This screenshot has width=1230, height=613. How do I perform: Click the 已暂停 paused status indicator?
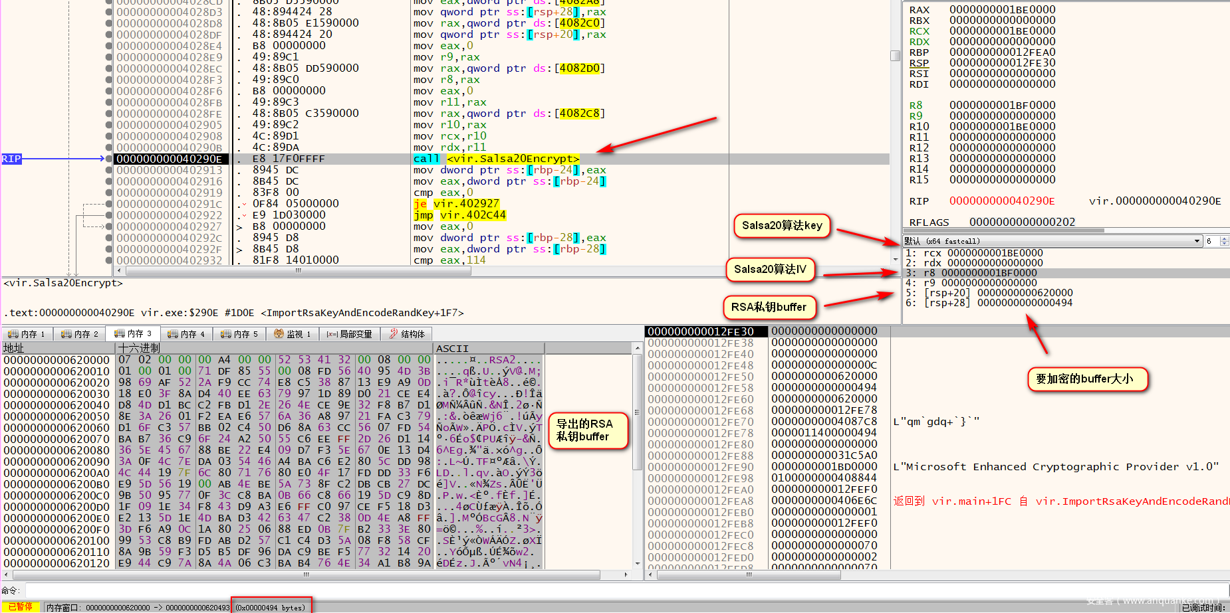coord(20,607)
